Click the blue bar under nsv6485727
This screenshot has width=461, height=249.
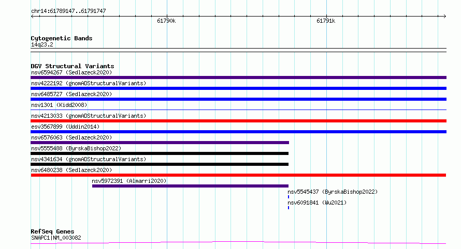pyautogui.click(x=238, y=99)
